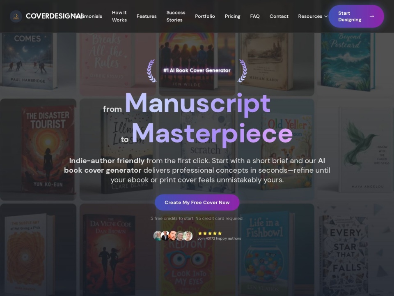The width and height of the screenshot is (394, 296).
Task: Go to How It Works section
Action: pyautogui.click(x=119, y=16)
